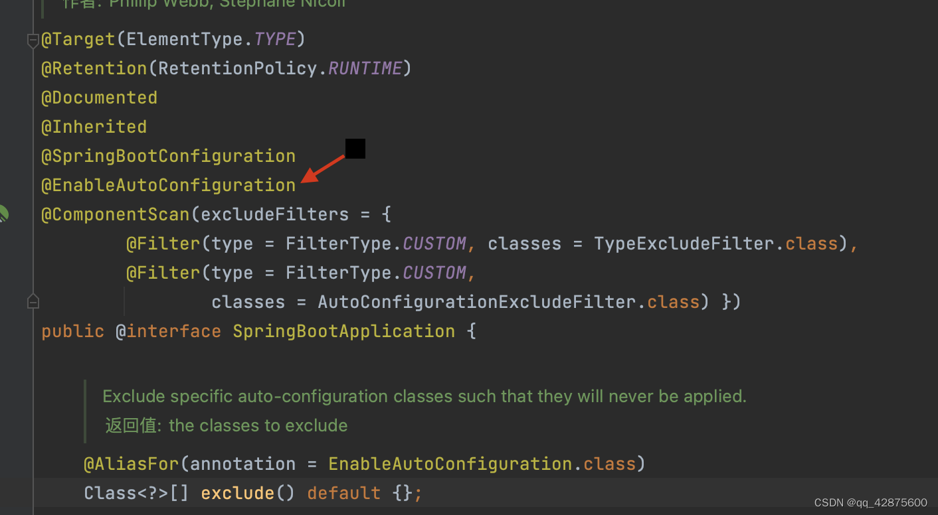Click fold end marker beside AutoConfigurationExcludeFilter line
This screenshot has height=515, width=938.
pyautogui.click(x=33, y=302)
